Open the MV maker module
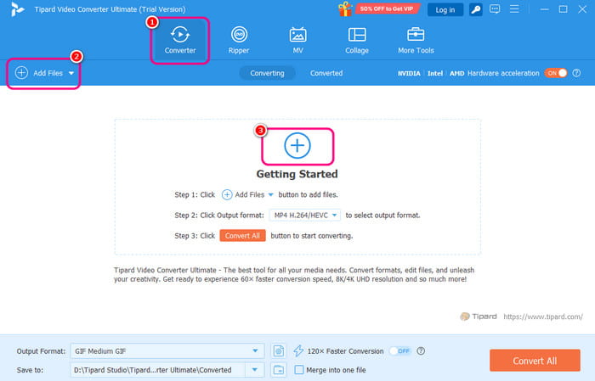Image resolution: width=595 pixels, height=381 pixels. point(297,40)
